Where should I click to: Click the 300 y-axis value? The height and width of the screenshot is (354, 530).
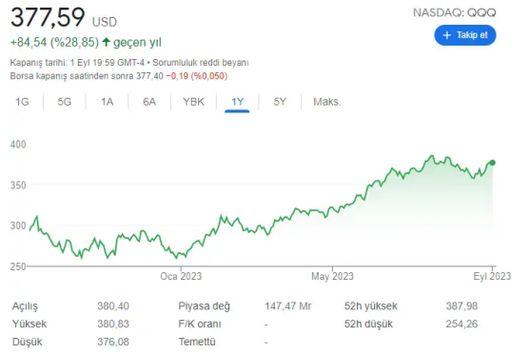coord(18,226)
